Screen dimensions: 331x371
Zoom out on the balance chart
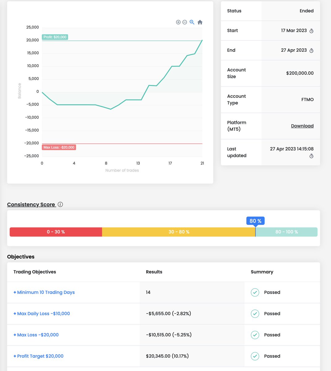[185, 22]
